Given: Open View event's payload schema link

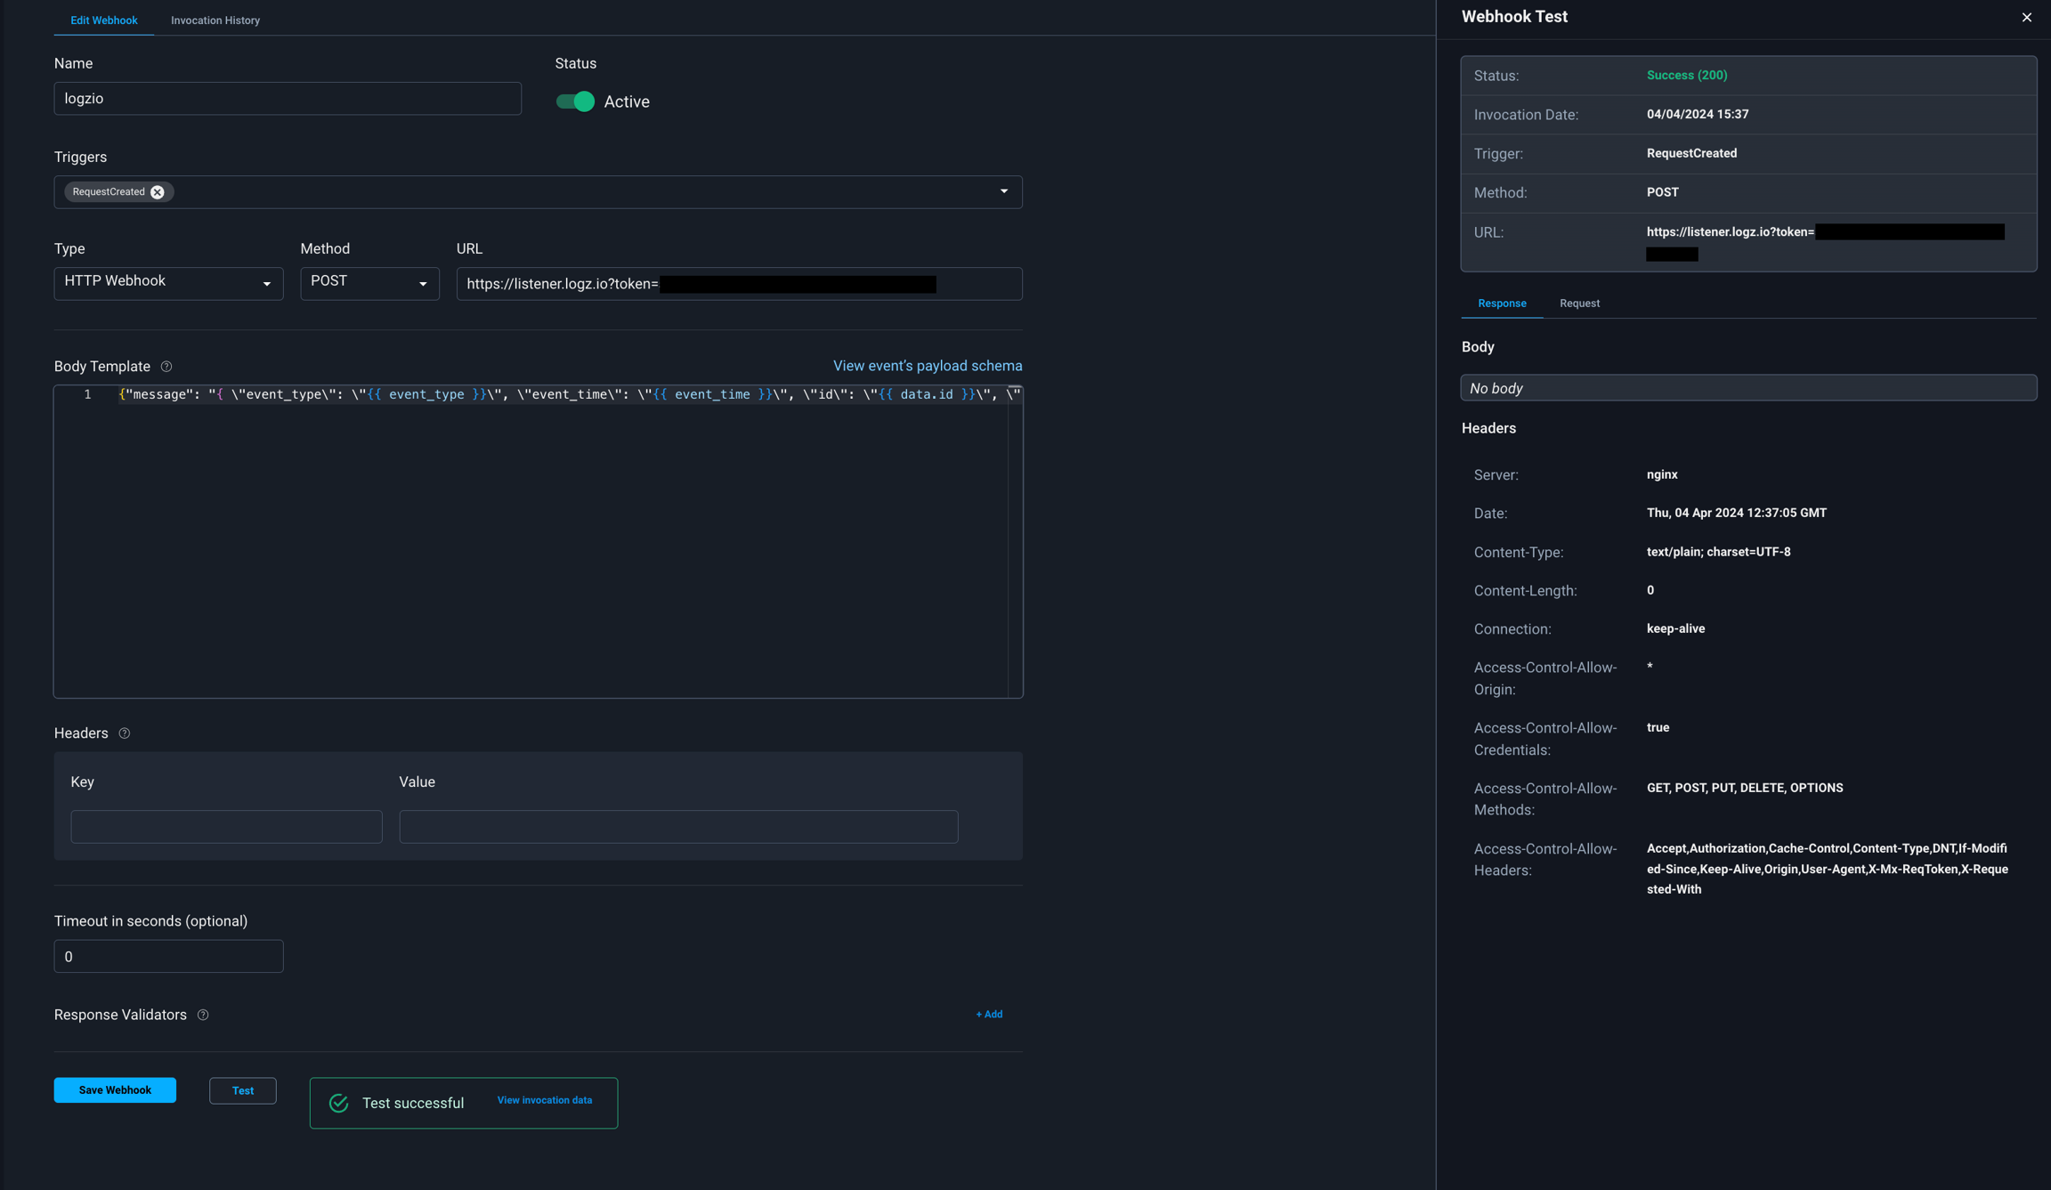Looking at the screenshot, I should (927, 366).
